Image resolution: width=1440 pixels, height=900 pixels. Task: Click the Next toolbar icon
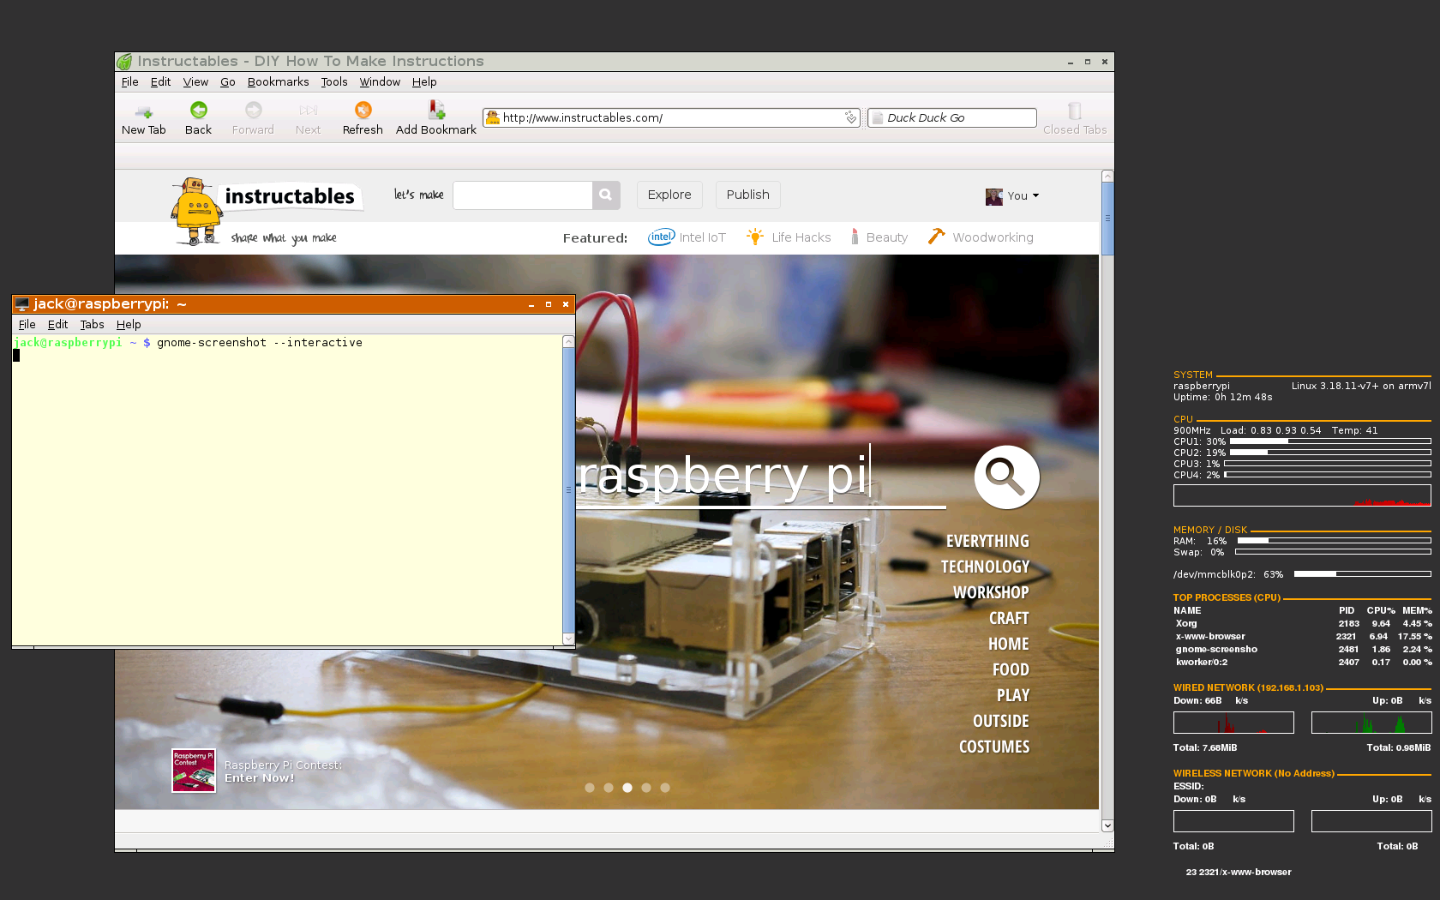[x=308, y=111]
